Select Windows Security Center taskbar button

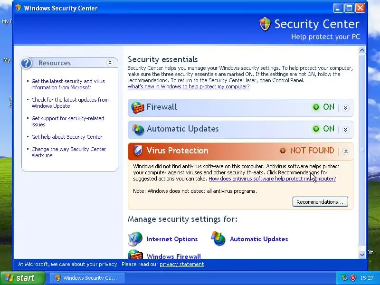coord(87,278)
